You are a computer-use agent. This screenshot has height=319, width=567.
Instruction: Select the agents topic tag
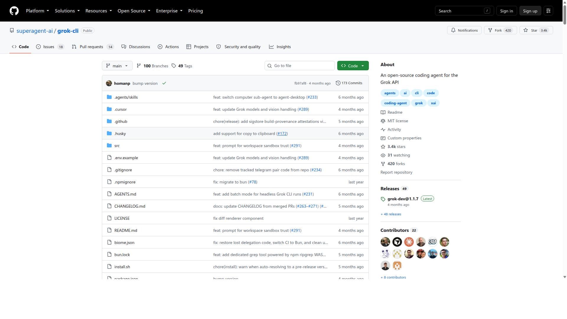(390, 93)
